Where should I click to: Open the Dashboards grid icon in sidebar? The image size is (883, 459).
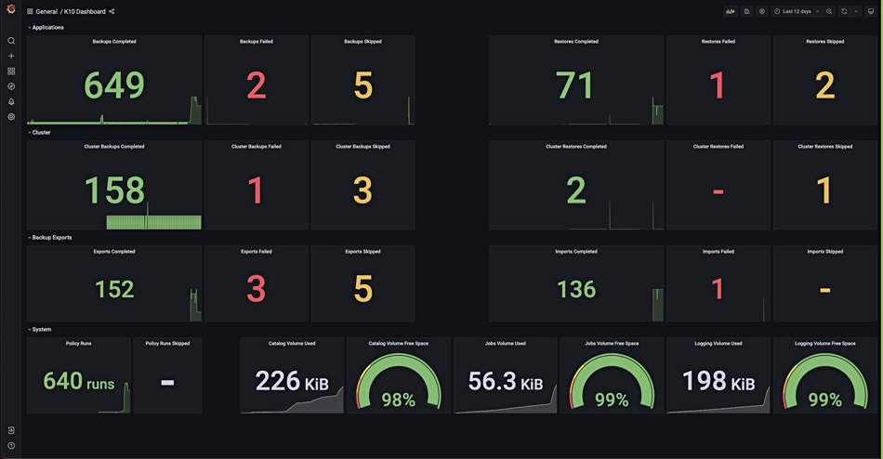point(11,71)
